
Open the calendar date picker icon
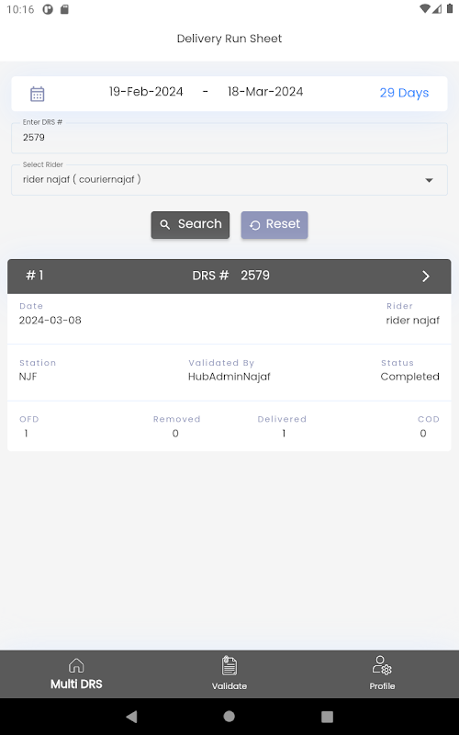click(37, 94)
